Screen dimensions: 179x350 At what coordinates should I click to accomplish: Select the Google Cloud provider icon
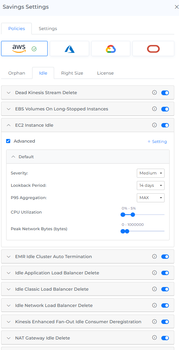(111, 49)
